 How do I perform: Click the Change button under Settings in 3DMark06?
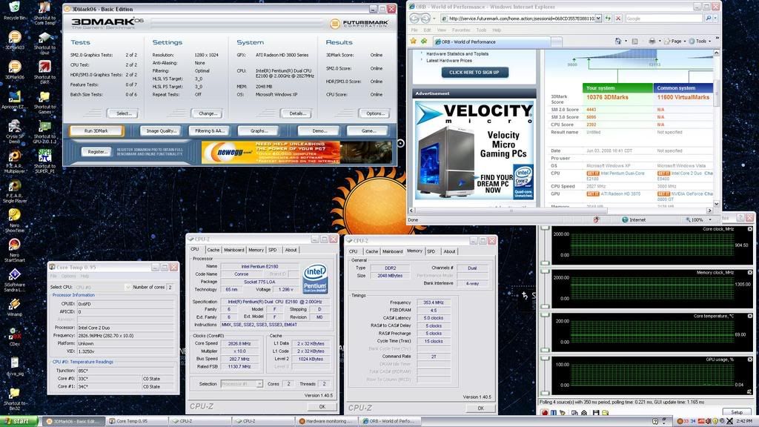pyautogui.click(x=208, y=113)
